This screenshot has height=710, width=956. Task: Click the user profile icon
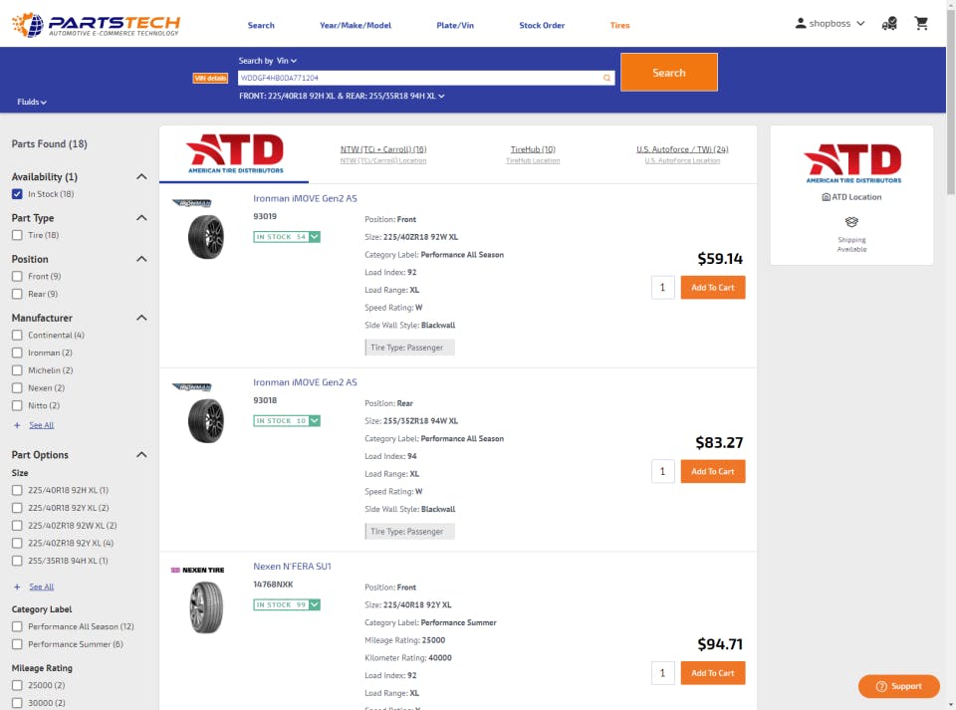click(x=801, y=24)
